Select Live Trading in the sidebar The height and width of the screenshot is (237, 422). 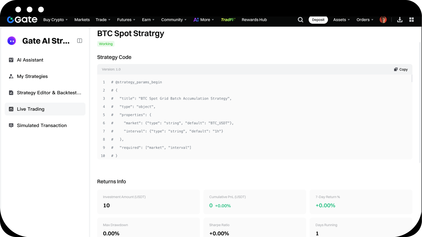45,109
